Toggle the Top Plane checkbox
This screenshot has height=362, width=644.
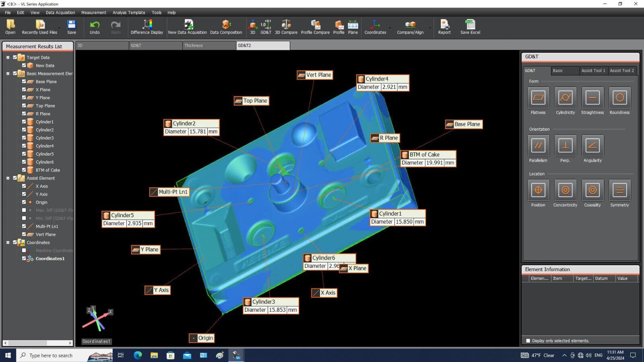[x=24, y=105]
